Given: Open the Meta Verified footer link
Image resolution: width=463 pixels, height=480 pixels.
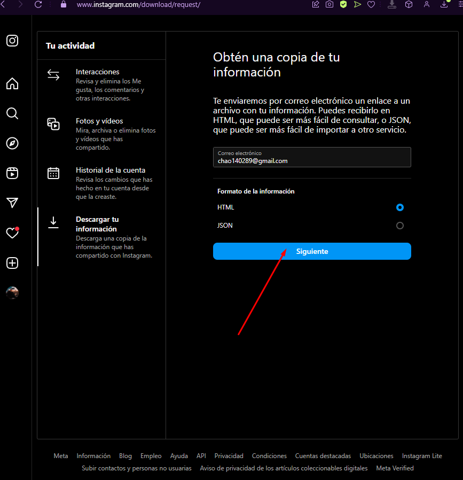Looking at the screenshot, I should (395, 468).
